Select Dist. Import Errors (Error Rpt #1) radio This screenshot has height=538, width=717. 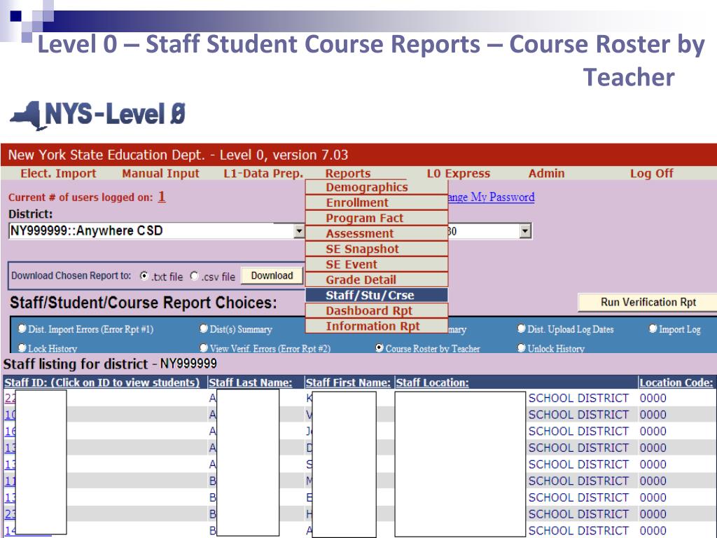pyautogui.click(x=22, y=329)
